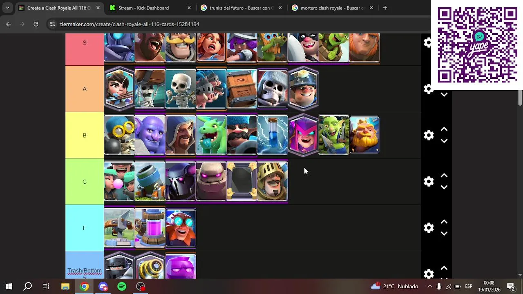The image size is (523, 294).
Task: Open OBS Studio from the taskbar
Action: 141,286
